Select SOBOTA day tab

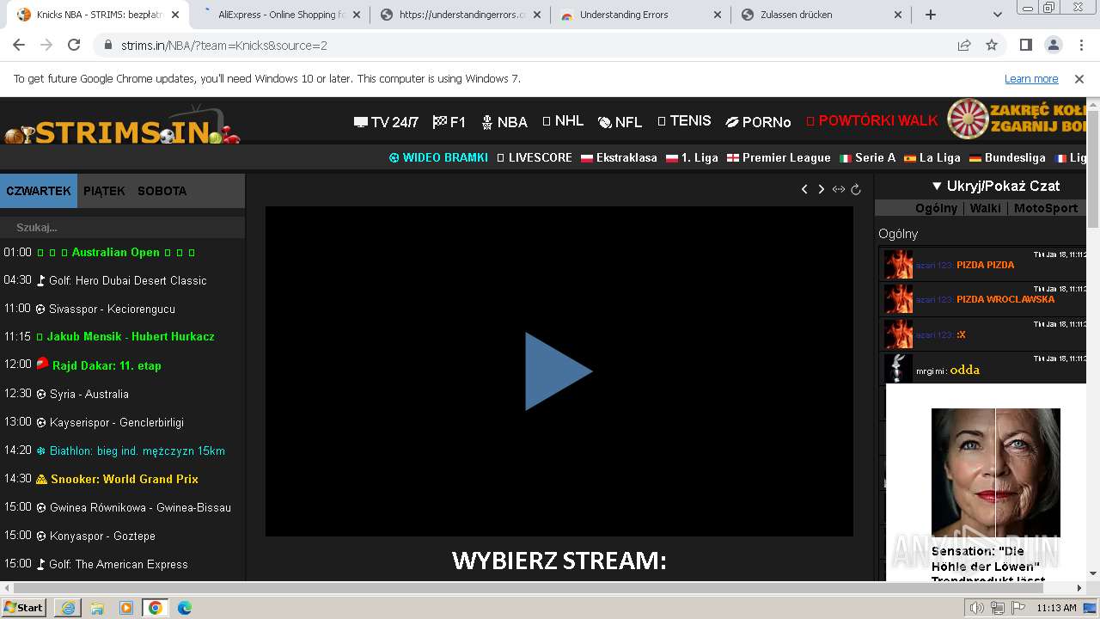click(x=162, y=191)
